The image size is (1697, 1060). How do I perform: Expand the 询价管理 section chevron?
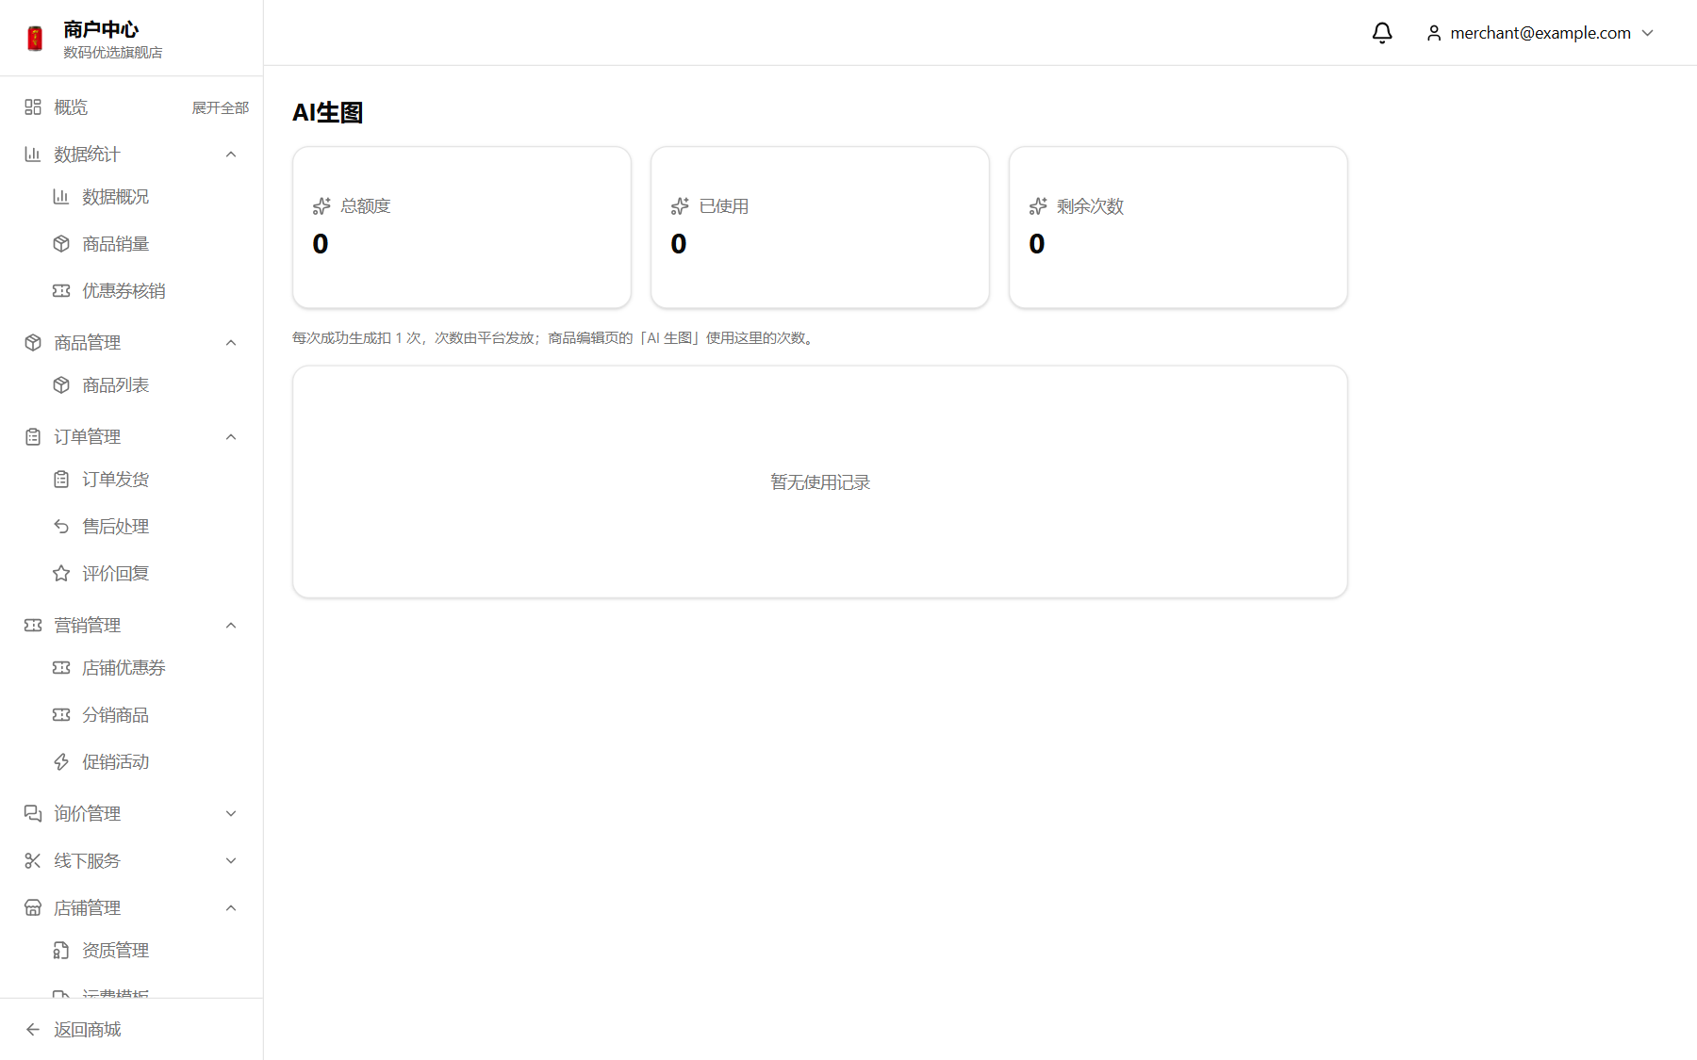click(231, 814)
